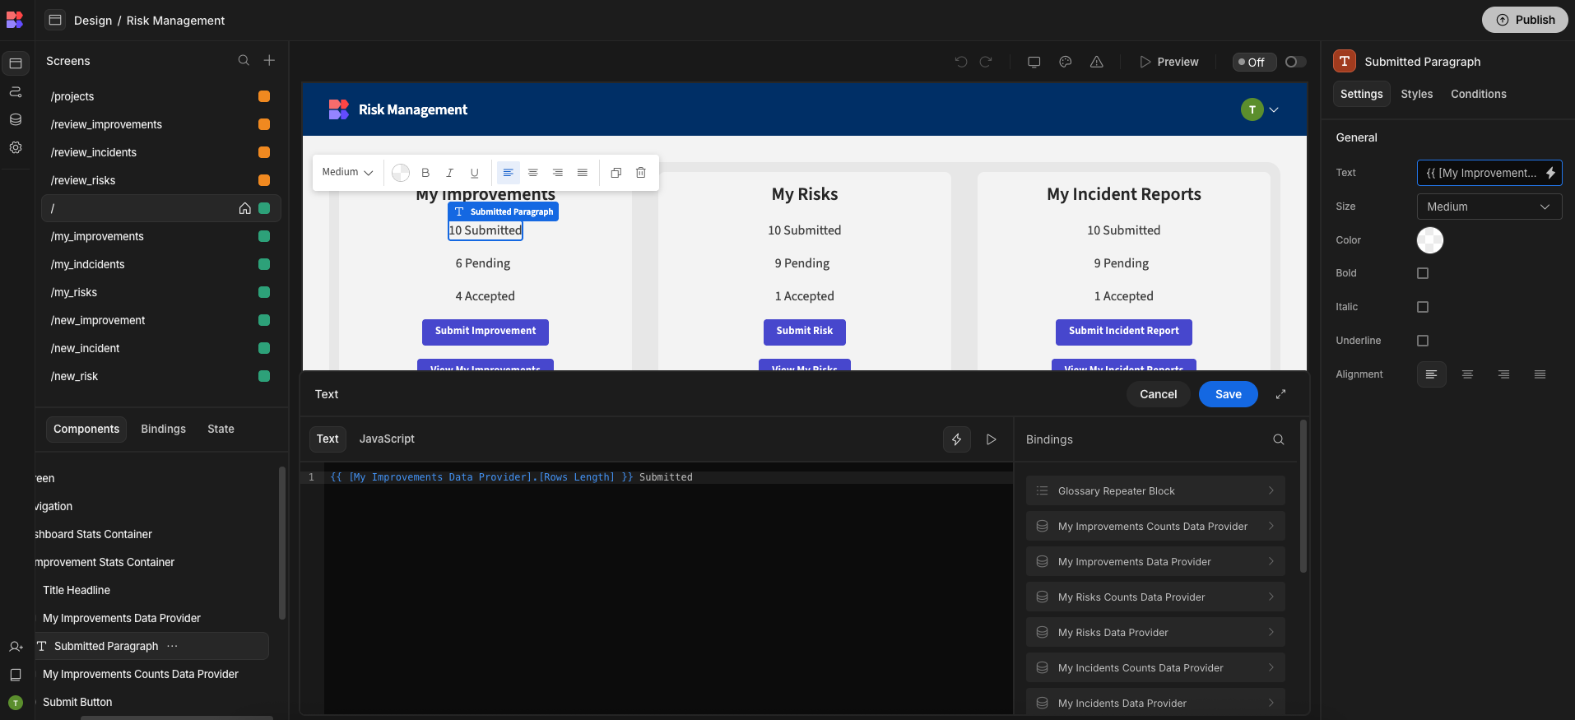Toggle bold in the floating toolbar

pyautogui.click(x=425, y=173)
